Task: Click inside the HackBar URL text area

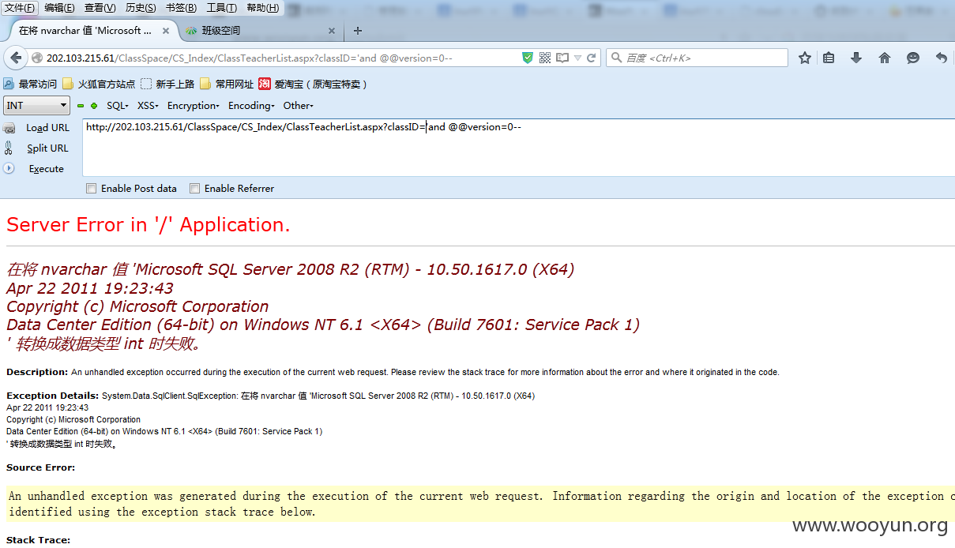Action: point(518,147)
